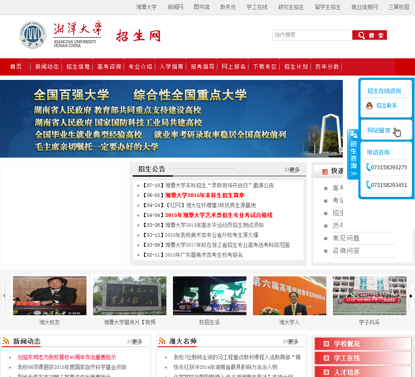Click the top link 就业信息网
The height and width of the screenshot is (377, 415).
point(364,7)
